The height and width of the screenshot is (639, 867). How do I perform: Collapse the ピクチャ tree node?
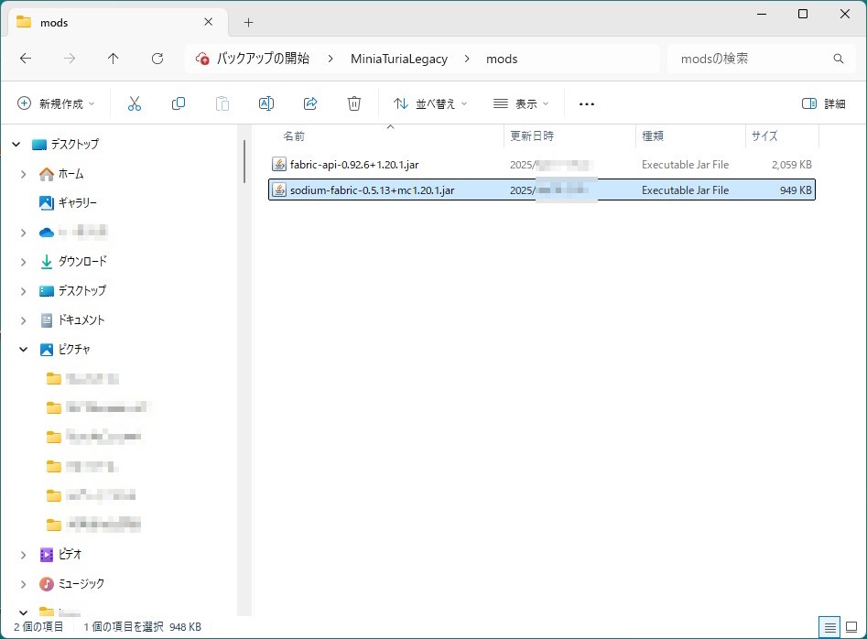tap(23, 350)
